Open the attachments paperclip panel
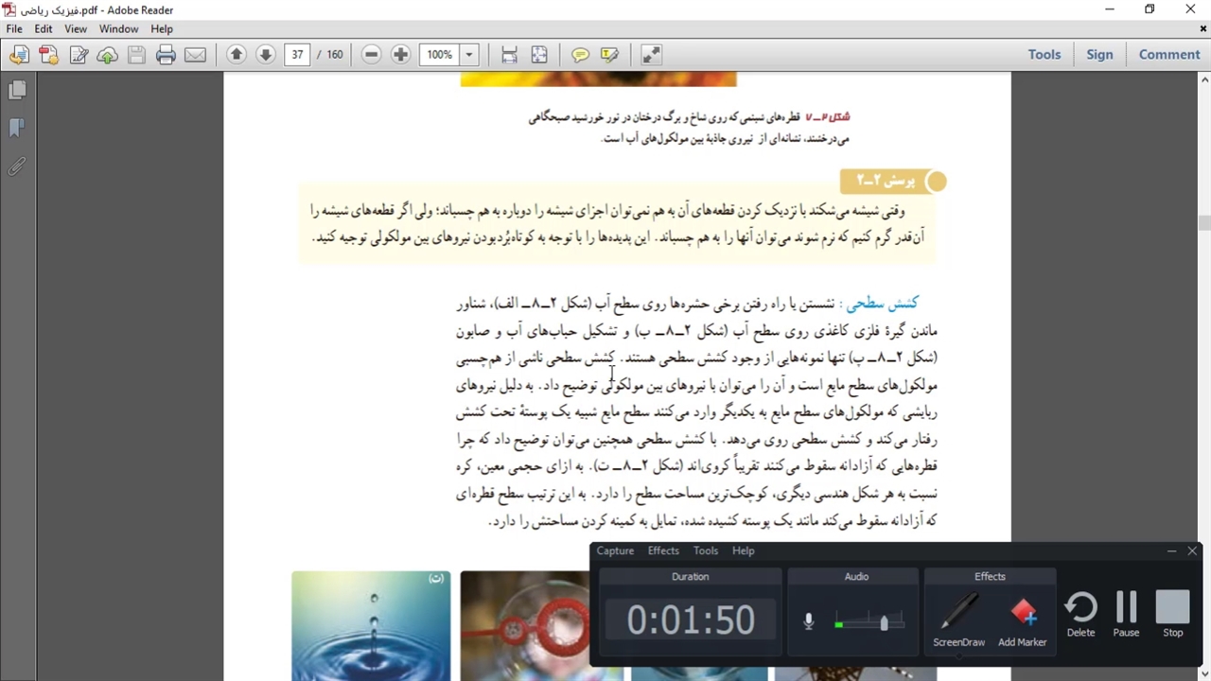Screen dimensions: 1211x681 (x=17, y=166)
